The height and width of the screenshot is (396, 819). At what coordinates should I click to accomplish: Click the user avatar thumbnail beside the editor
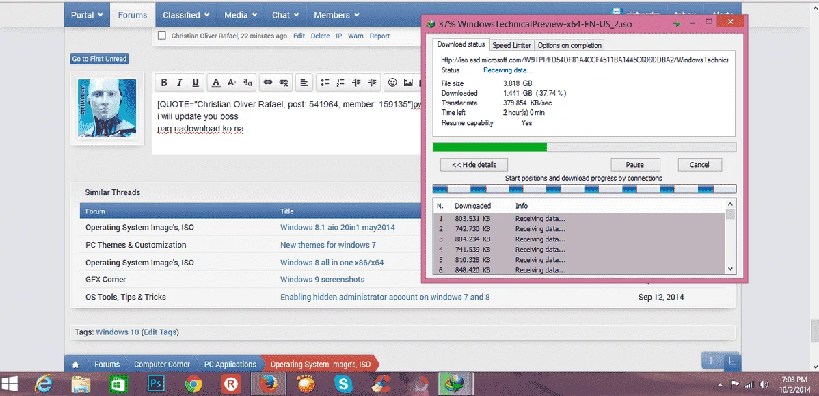pyautogui.click(x=107, y=109)
